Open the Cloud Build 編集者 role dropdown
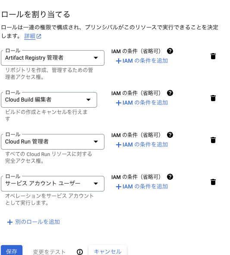230x255 pixels. pos(49,100)
